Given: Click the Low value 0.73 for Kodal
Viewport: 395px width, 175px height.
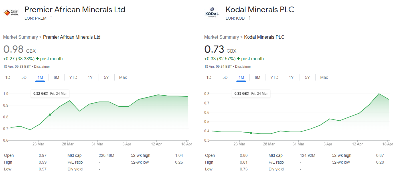Looking at the screenshot, I should (244, 169).
